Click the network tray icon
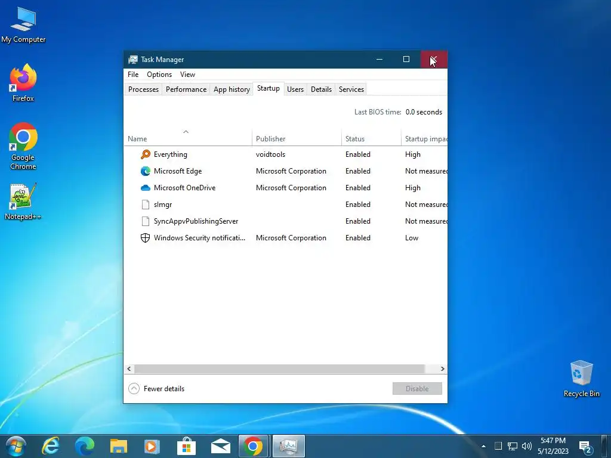 pos(513,446)
